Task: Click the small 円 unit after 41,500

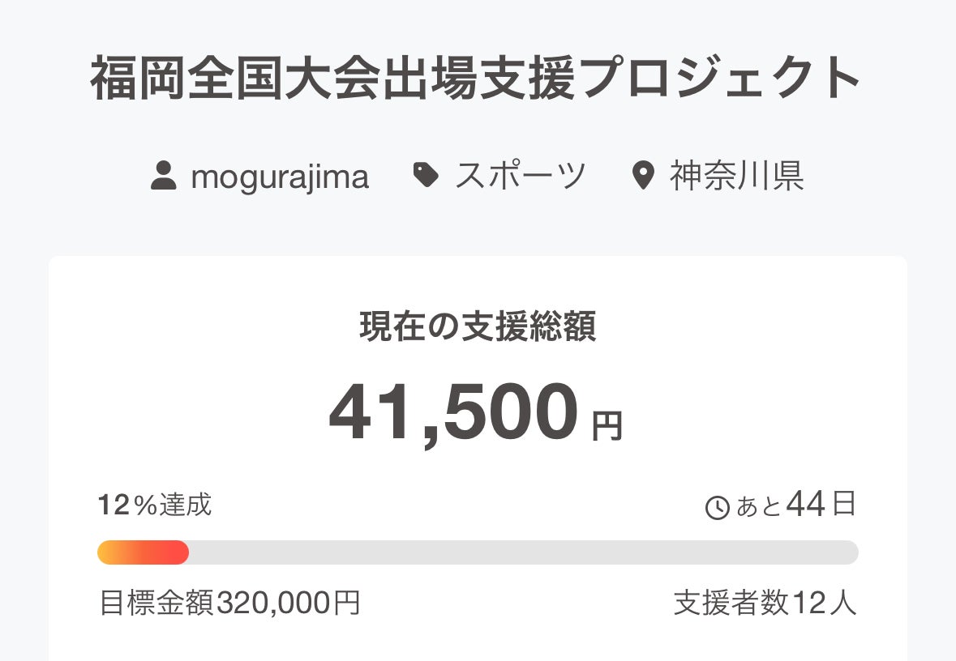Action: coord(607,426)
